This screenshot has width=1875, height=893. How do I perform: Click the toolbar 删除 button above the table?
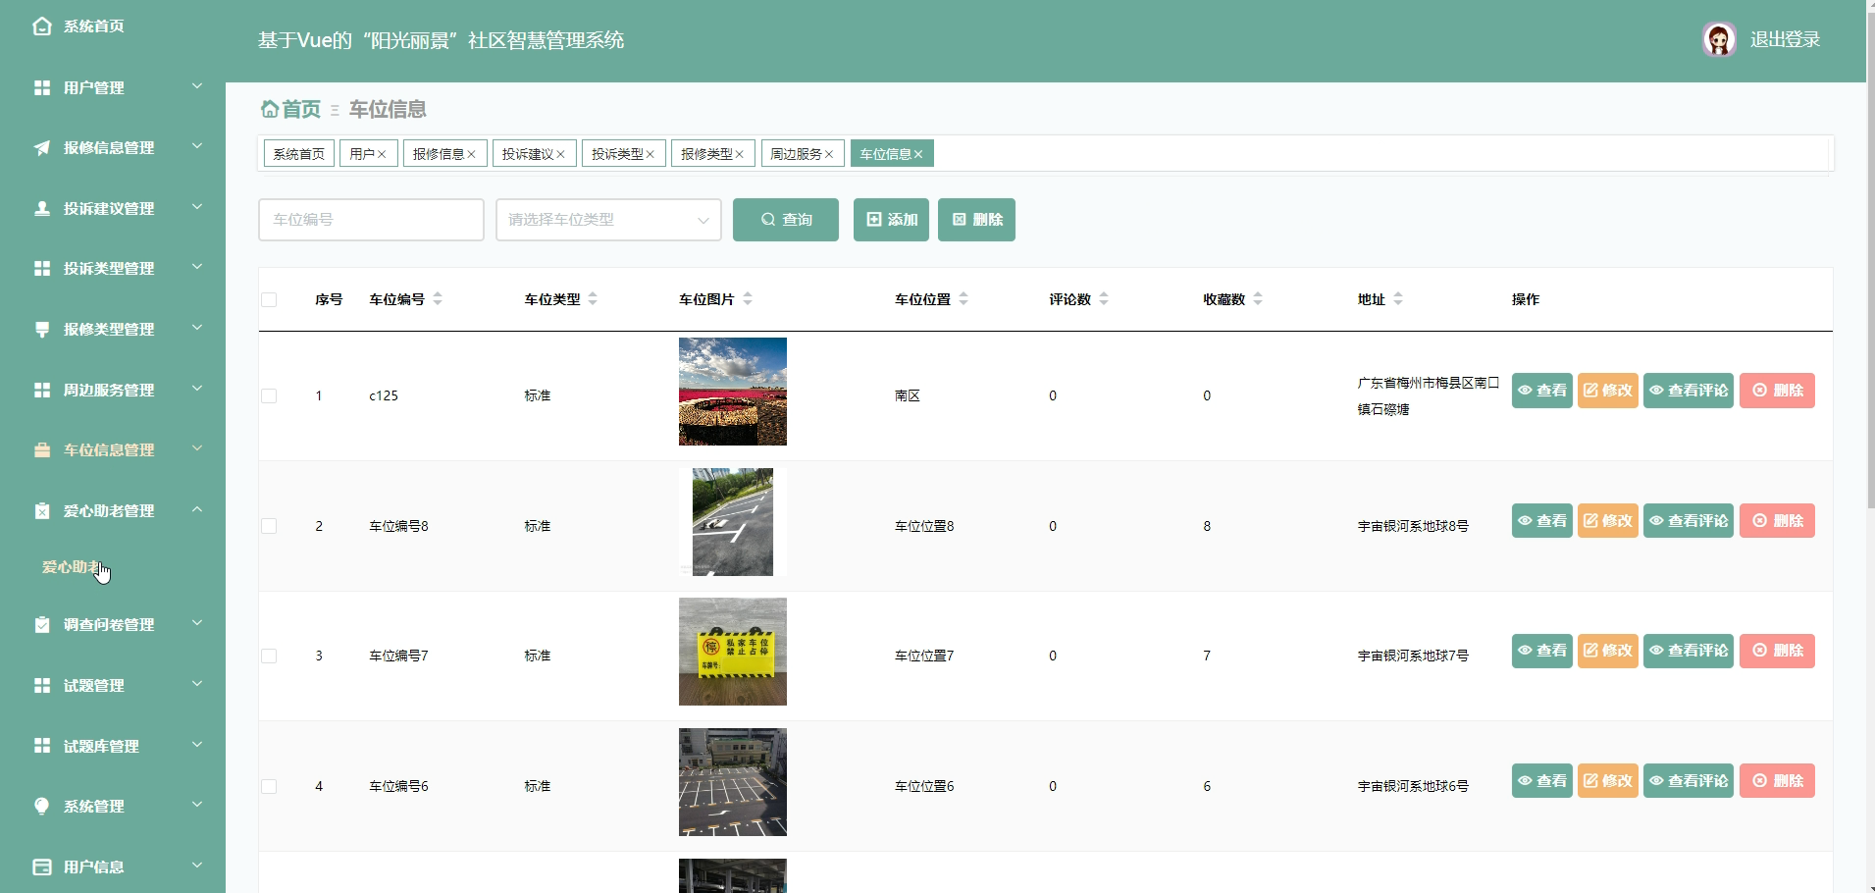tap(976, 220)
